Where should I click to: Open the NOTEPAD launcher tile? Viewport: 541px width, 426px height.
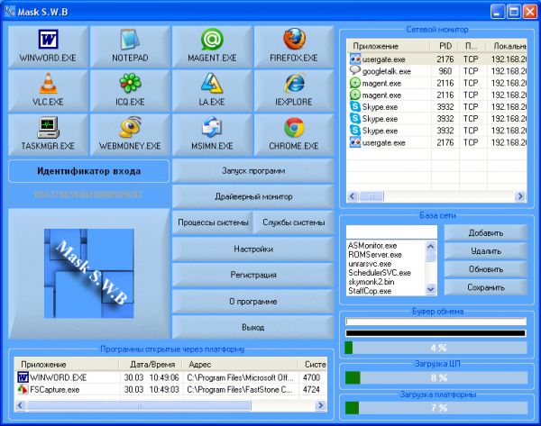pos(129,47)
